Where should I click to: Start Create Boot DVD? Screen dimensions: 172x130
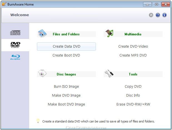point(66,55)
